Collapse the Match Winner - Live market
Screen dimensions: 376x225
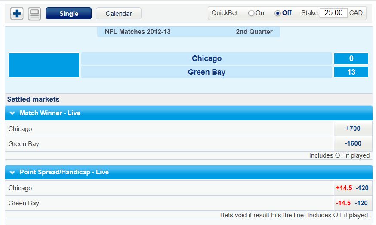12,113
